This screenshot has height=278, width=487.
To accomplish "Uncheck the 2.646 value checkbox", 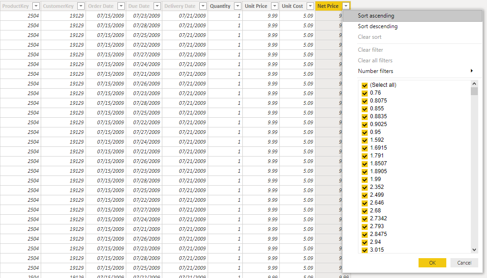I will (x=364, y=203).
